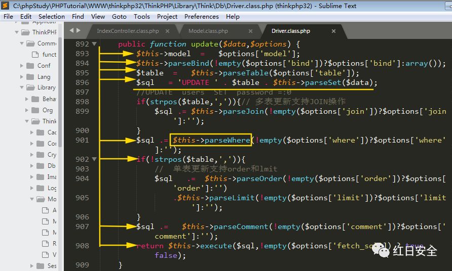Switch to Model.class.php tab

[208, 31]
